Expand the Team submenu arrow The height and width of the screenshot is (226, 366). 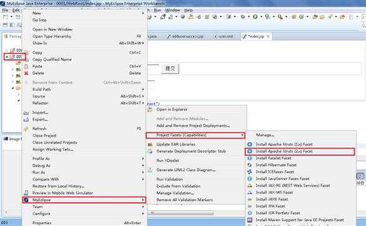143,207
